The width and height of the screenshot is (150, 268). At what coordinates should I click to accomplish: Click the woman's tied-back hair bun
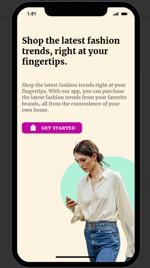101,156
